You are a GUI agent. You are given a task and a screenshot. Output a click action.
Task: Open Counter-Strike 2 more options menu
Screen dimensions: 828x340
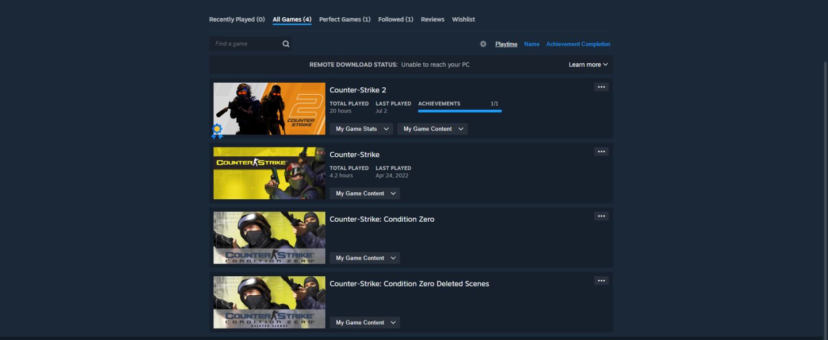pos(601,87)
